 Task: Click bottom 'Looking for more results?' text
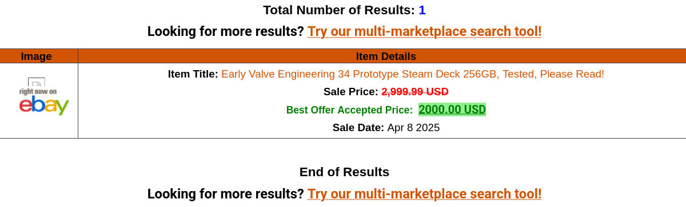[x=225, y=194]
